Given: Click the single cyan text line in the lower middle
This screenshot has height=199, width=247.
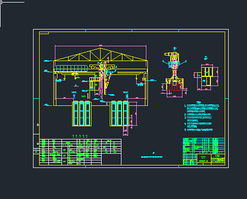Looking at the screenshot, I should click(152, 157).
